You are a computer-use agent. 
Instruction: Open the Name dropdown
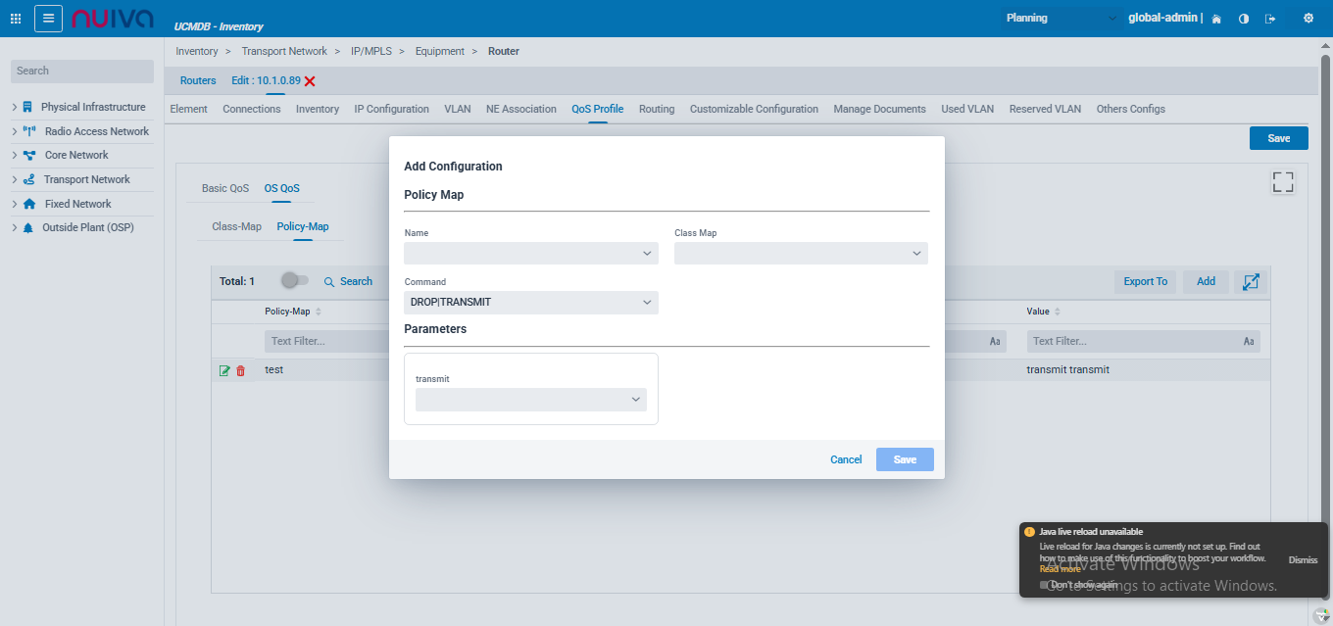coord(530,254)
